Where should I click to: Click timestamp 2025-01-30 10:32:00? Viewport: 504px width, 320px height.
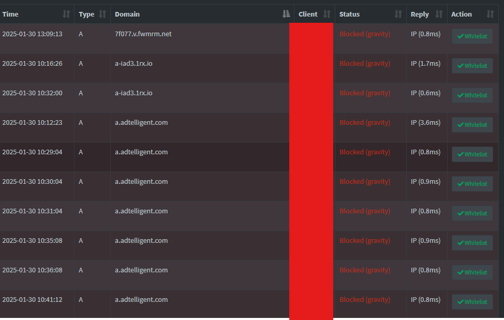(32, 93)
